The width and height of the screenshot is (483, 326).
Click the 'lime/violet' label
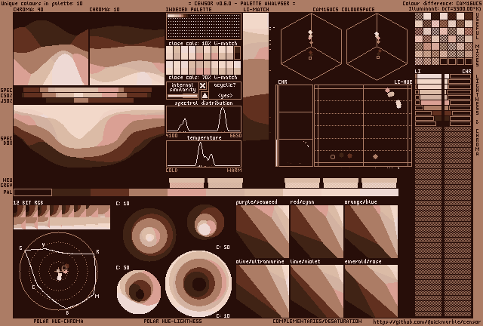click(305, 261)
